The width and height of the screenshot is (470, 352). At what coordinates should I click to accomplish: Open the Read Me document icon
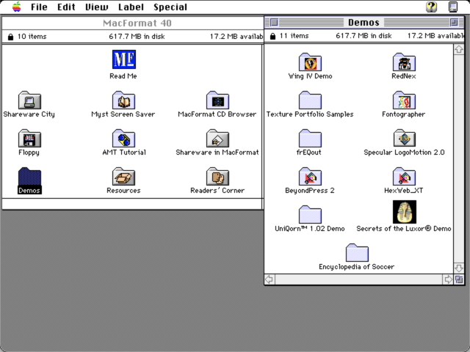pos(124,59)
